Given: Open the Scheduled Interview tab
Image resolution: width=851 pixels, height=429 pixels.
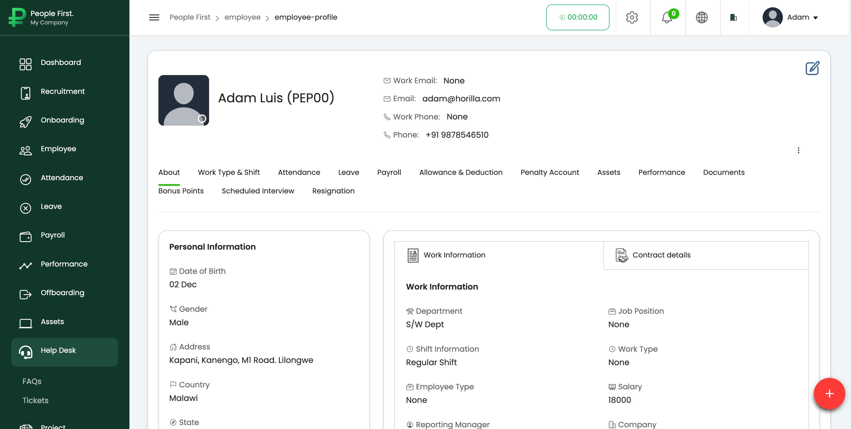Looking at the screenshot, I should pos(258,191).
